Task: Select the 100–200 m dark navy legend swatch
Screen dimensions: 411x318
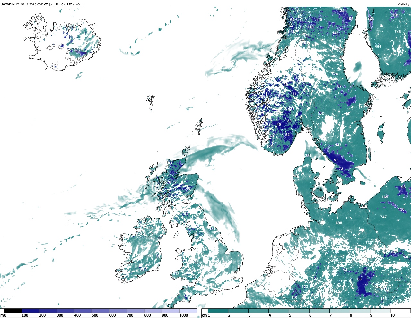Action: click(31, 311)
